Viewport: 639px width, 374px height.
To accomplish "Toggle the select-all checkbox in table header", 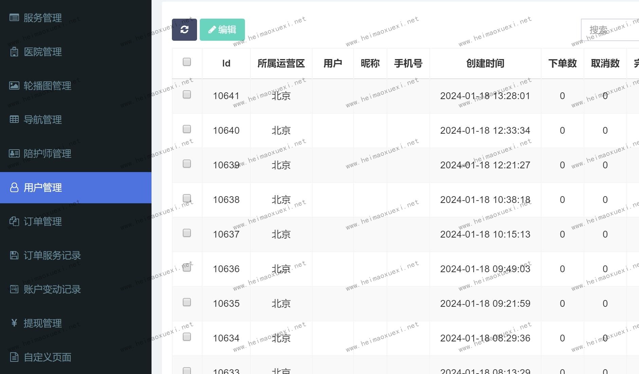I will (187, 62).
